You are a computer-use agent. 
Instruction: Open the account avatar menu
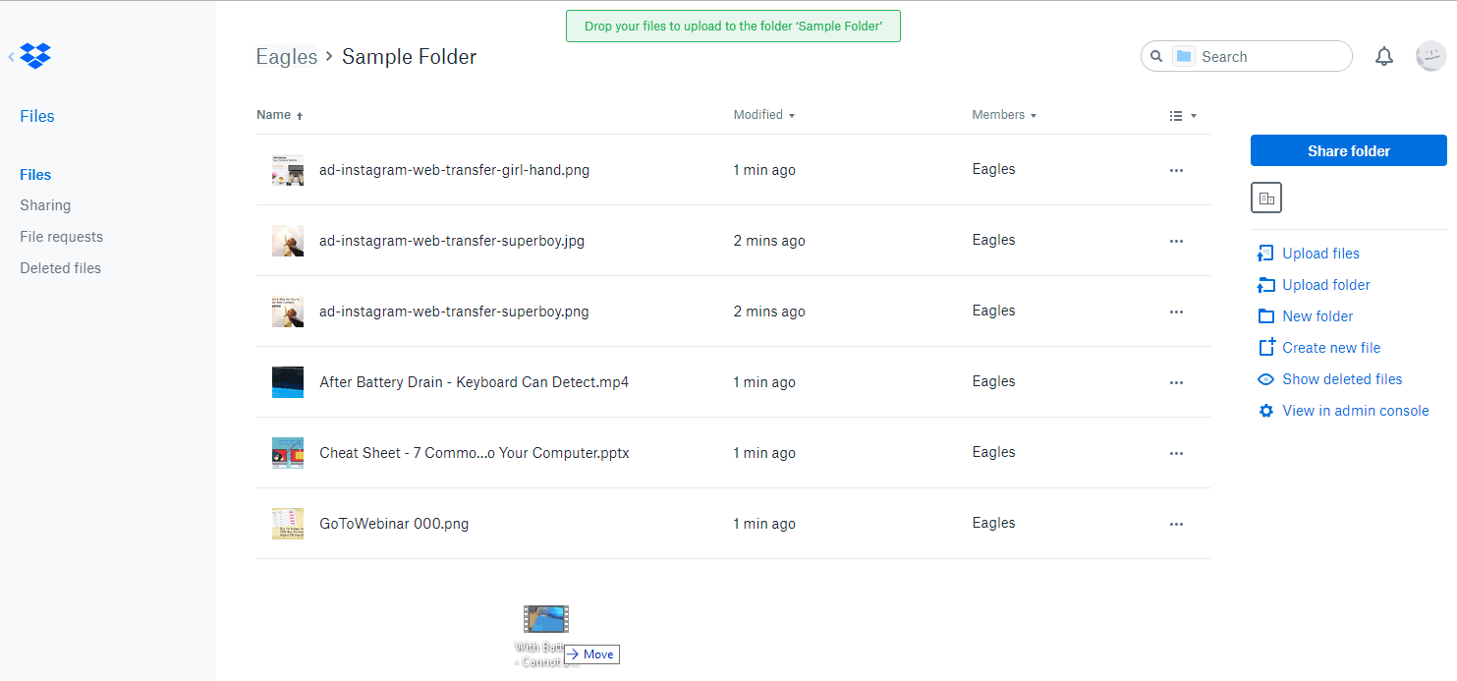point(1430,56)
